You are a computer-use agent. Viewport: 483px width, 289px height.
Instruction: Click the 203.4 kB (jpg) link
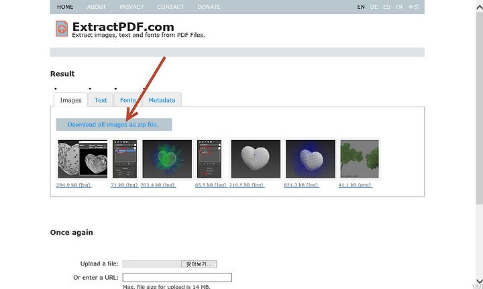pyautogui.click(x=158, y=185)
